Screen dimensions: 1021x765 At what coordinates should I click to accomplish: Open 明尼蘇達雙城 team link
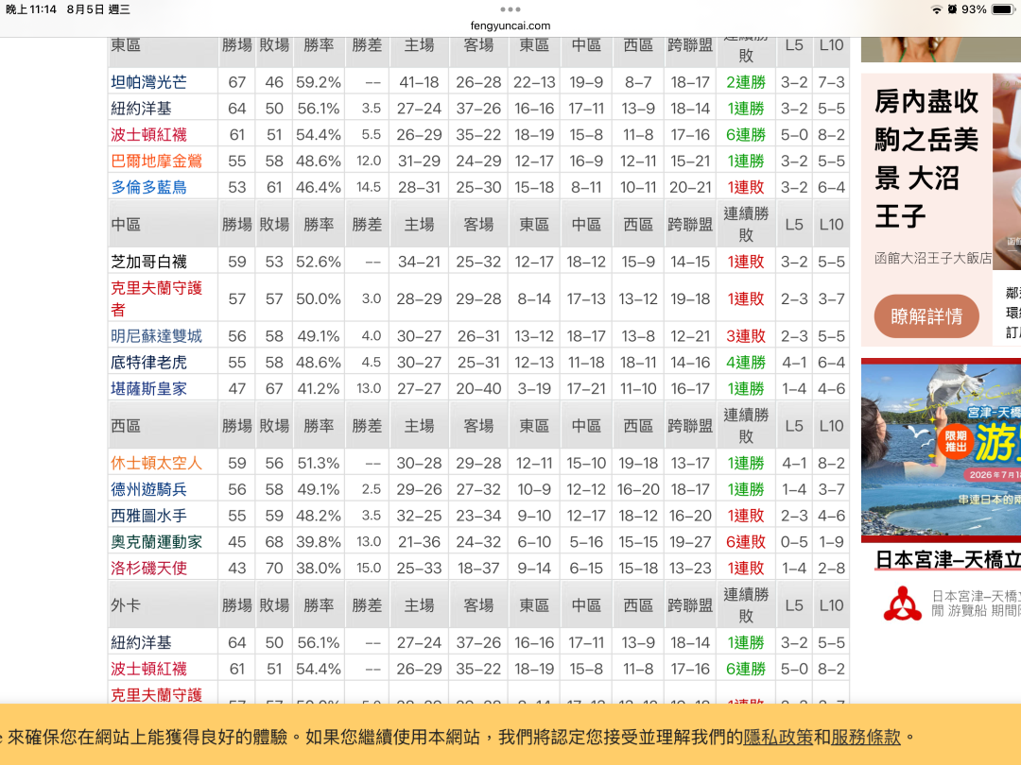pyautogui.click(x=156, y=335)
